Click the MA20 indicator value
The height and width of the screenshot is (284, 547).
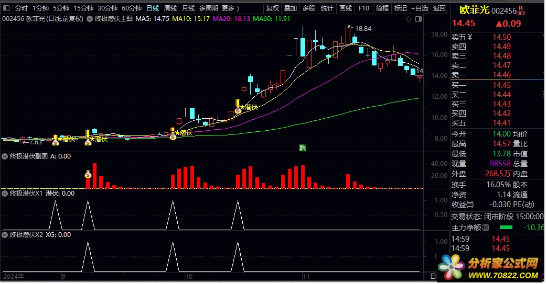(231, 19)
